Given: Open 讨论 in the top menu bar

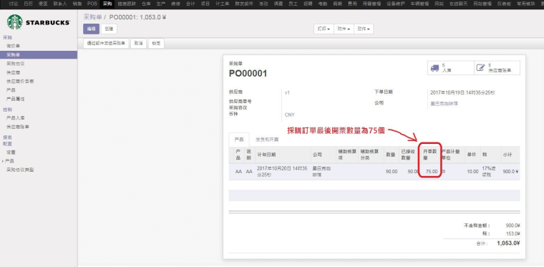Looking at the screenshot, I should [14, 4].
